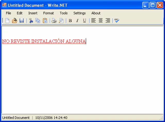Create a new document with the blank page icon
The width and height of the screenshot is (165, 122).
[7, 20]
